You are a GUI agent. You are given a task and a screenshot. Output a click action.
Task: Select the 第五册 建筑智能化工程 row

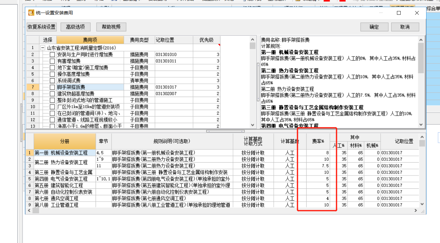tap(65, 185)
